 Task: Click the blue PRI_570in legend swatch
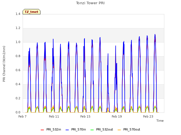coord(67,130)
